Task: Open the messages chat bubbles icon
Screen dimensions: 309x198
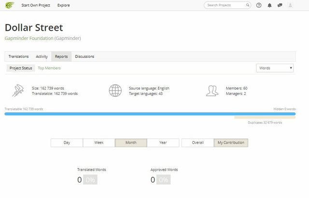Action: (x=280, y=5)
